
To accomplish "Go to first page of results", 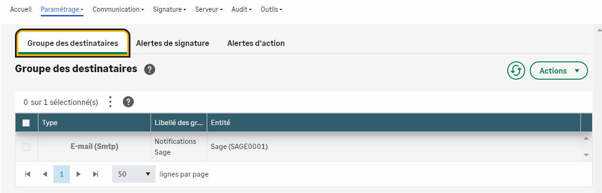I will (28, 174).
